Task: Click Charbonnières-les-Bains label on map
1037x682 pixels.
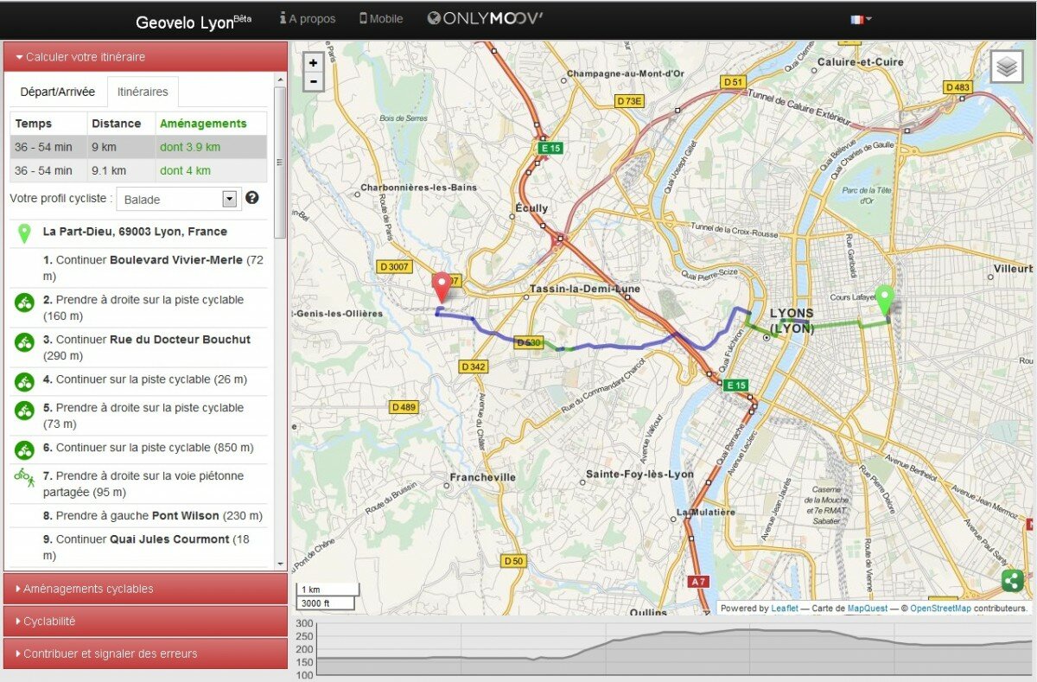Action: 418,188
